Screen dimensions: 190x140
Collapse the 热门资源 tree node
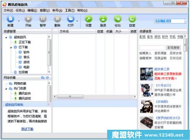pyautogui.click(x=6, y=89)
